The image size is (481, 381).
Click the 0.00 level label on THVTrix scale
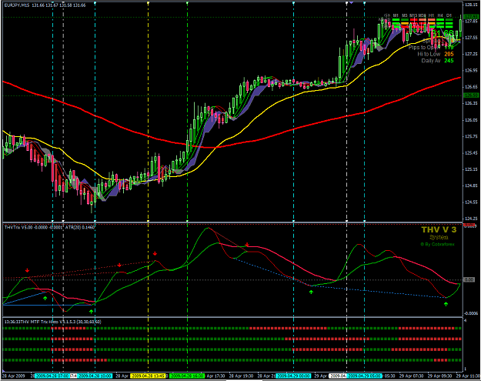pyautogui.click(x=469, y=279)
